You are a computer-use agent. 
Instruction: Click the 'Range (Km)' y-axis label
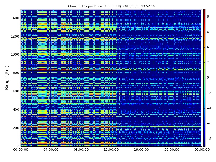(6, 78)
